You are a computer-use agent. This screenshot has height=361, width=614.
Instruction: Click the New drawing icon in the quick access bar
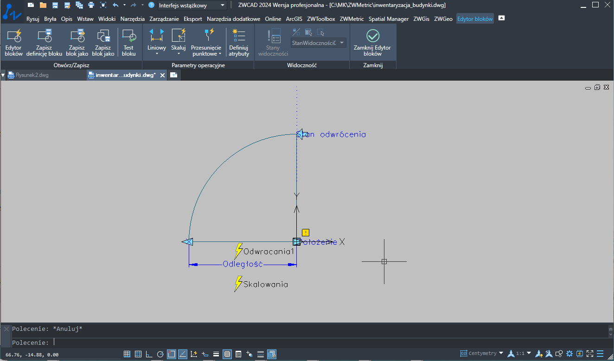[31, 5]
